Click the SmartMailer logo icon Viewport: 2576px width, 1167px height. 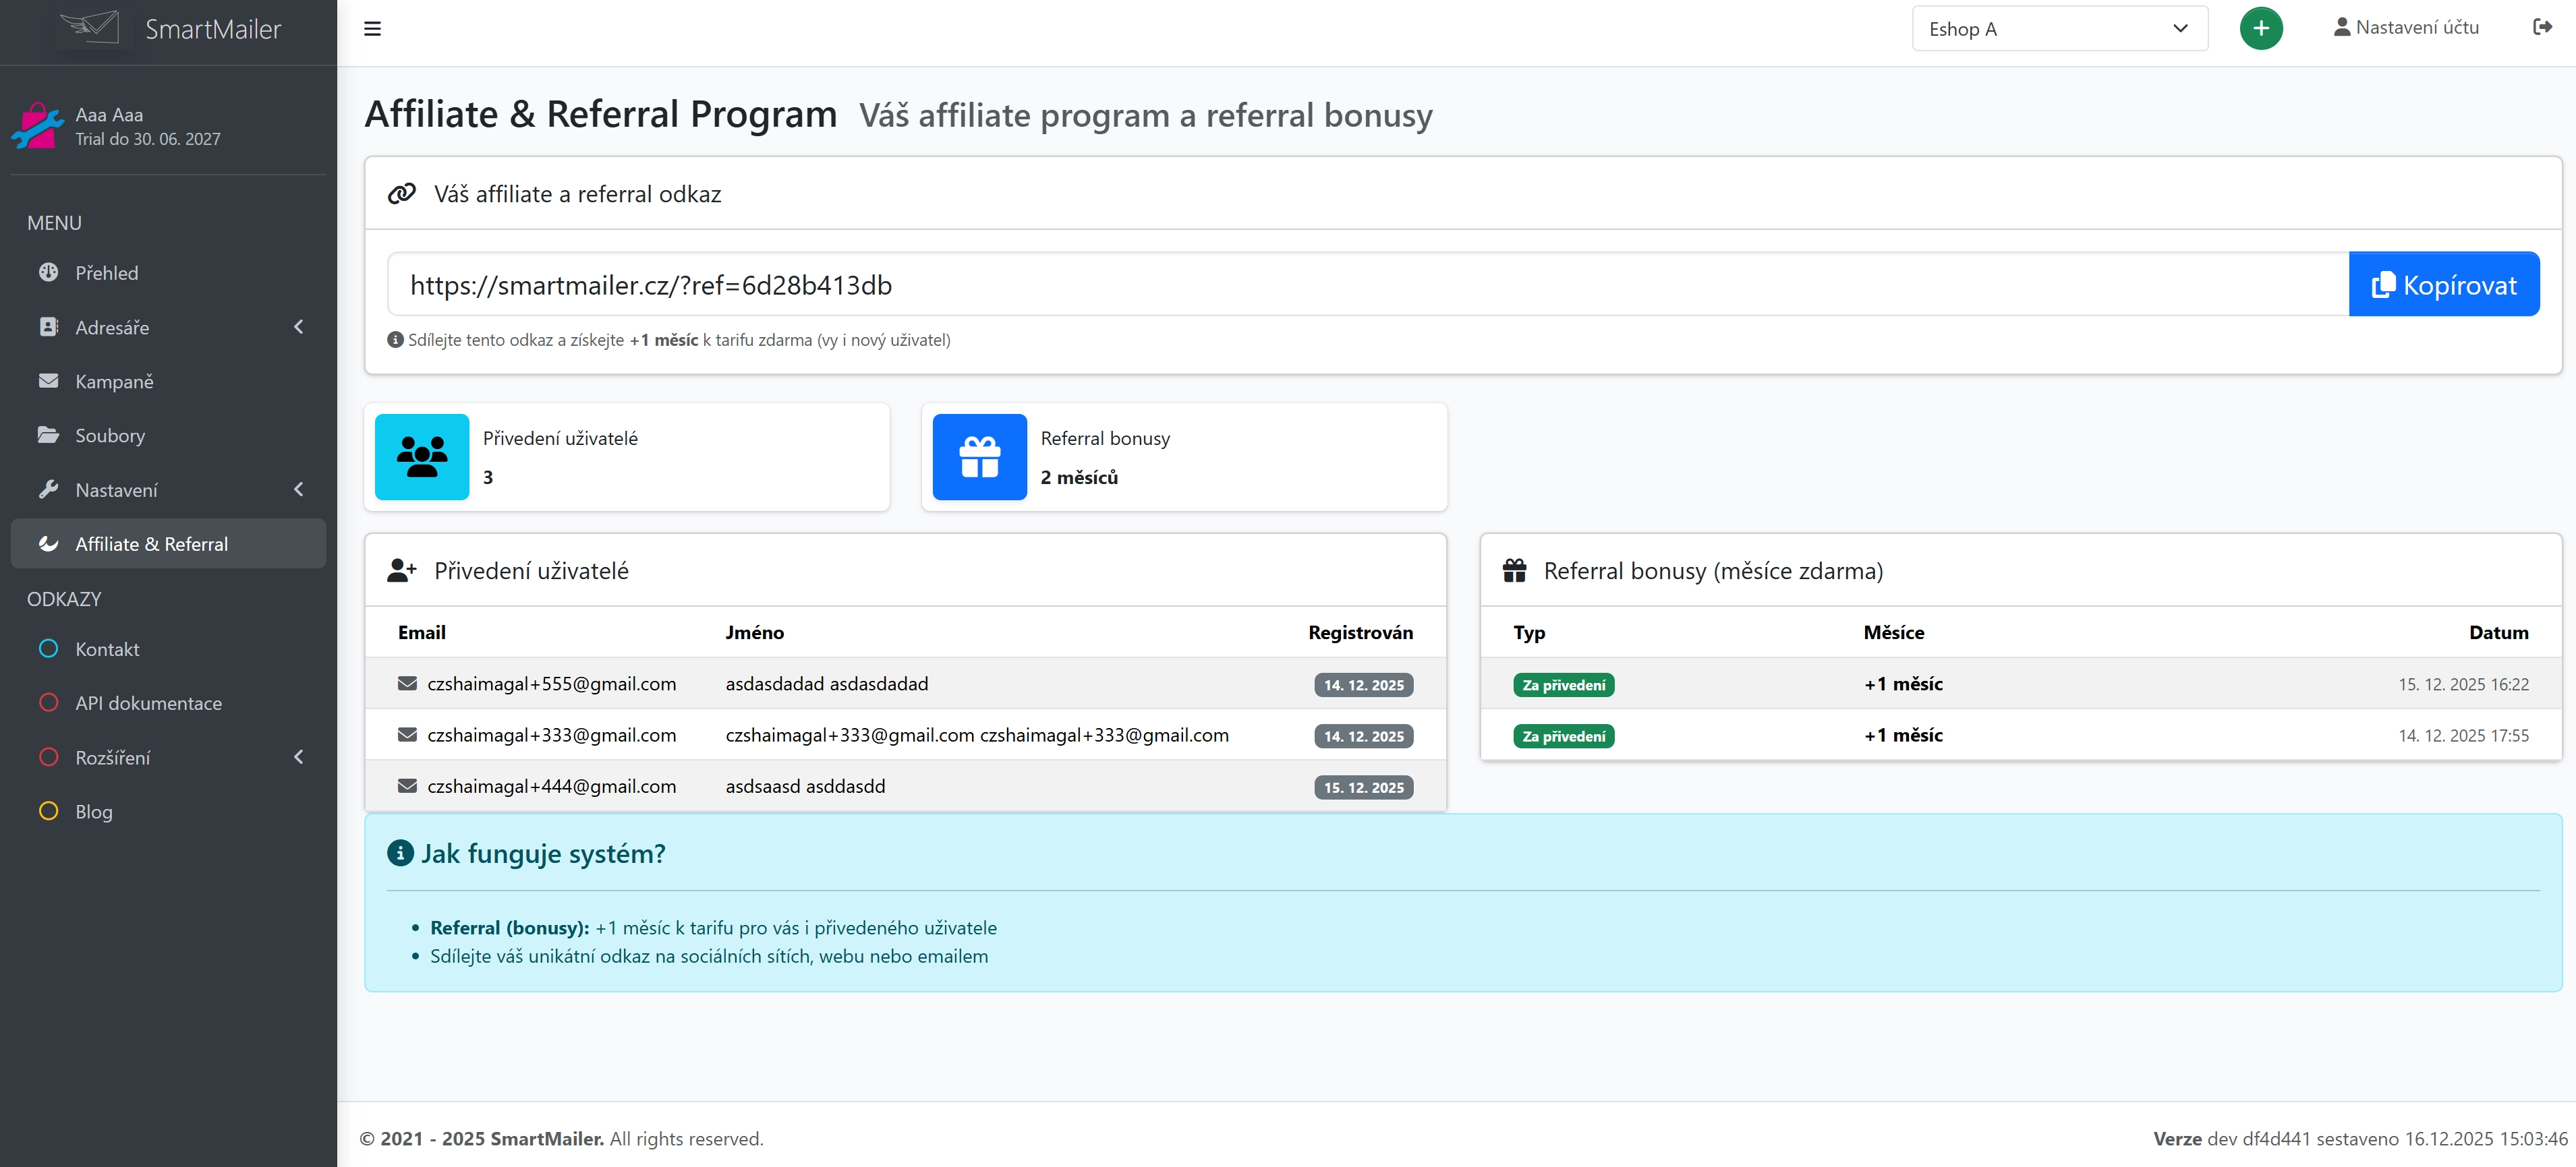point(90,28)
